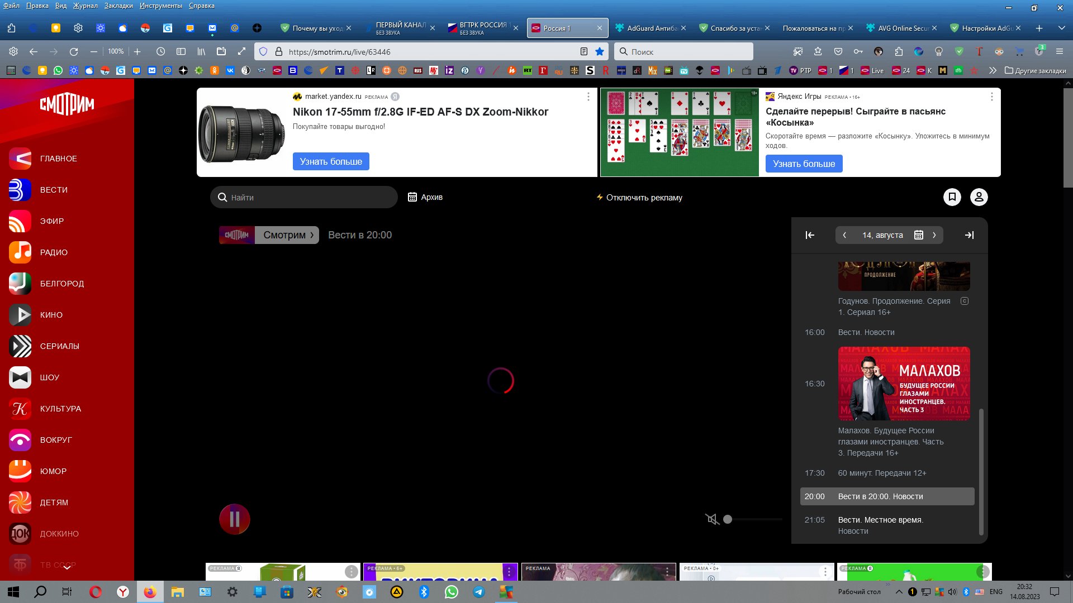Open bookmarks icon on Смотрим page
This screenshot has width=1073, height=603.
click(952, 197)
